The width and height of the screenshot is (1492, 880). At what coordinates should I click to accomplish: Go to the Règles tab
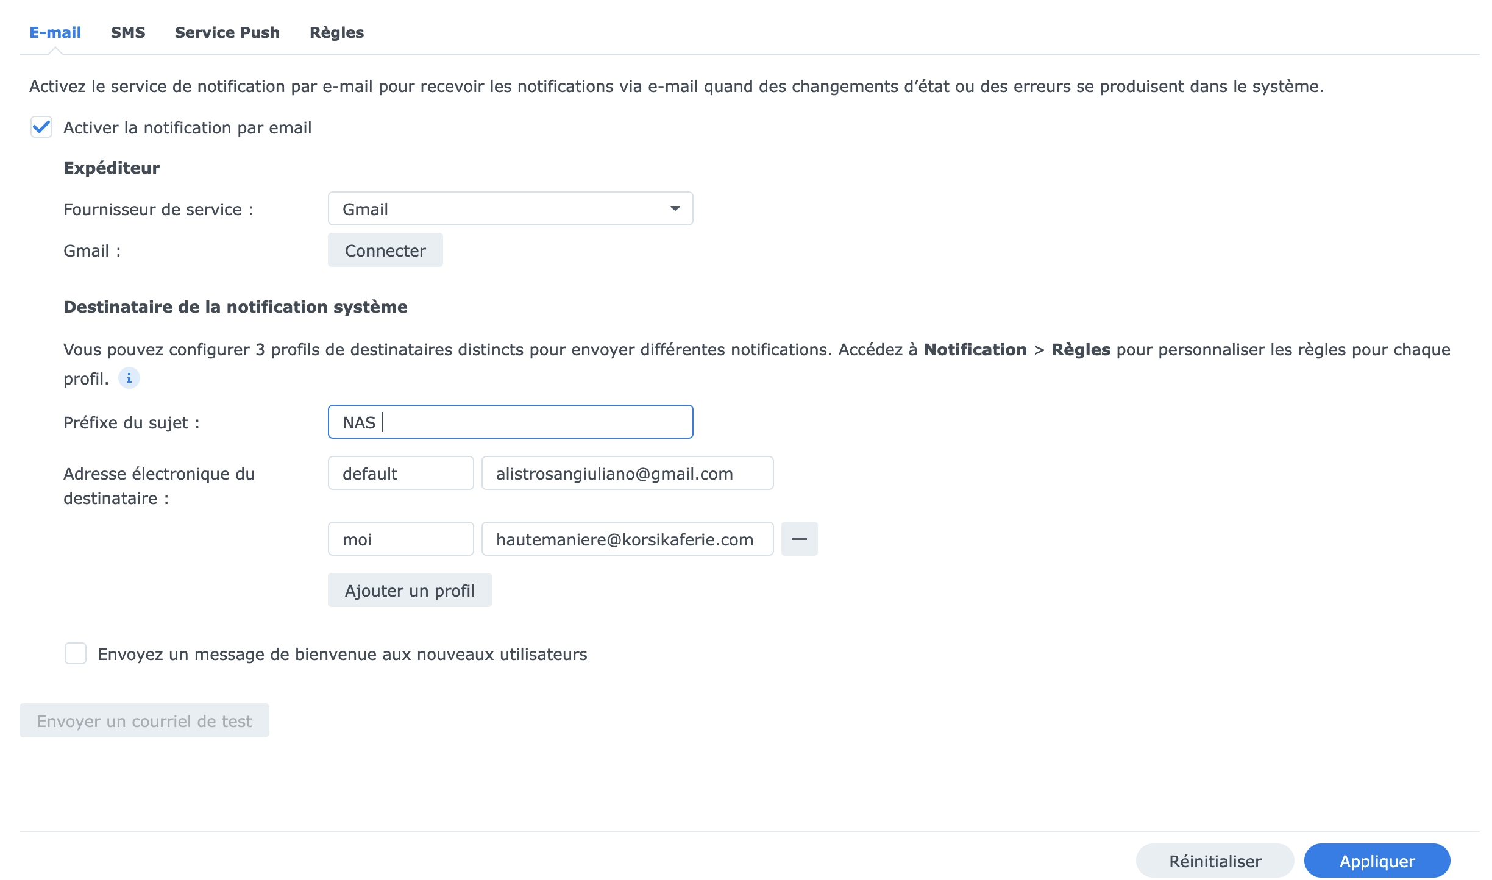[x=336, y=32]
